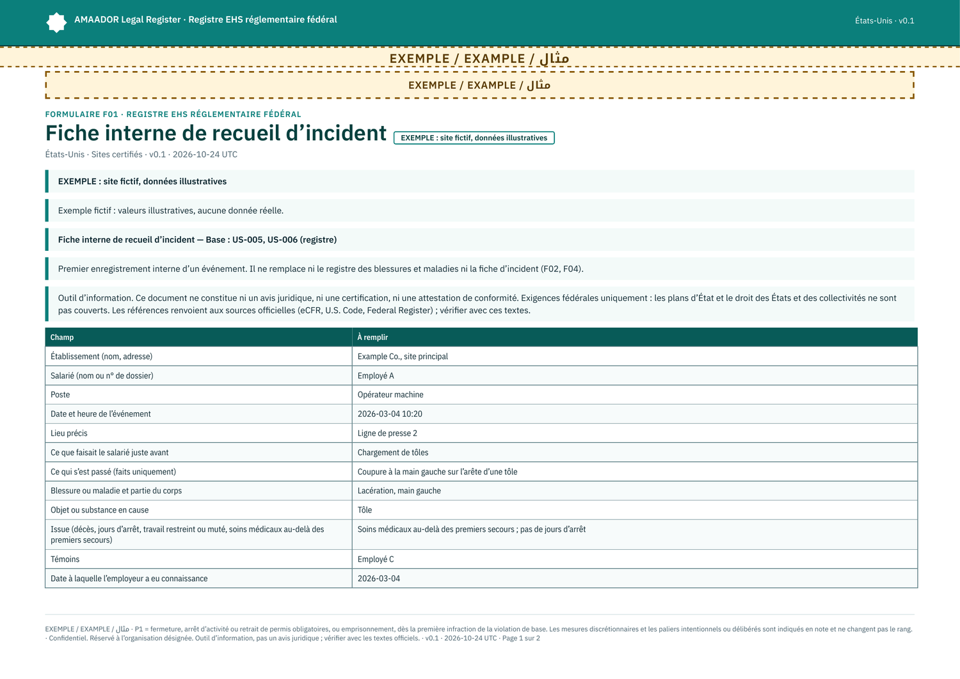Click the note 'Base : US-005, US-006 (registre)'

point(479,239)
